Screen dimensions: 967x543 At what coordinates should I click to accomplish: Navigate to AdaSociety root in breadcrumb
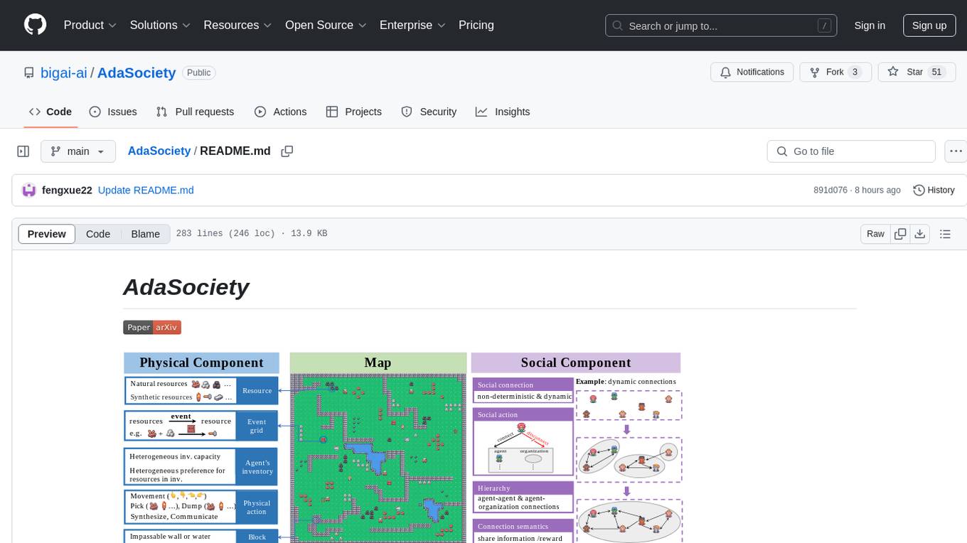(159, 151)
